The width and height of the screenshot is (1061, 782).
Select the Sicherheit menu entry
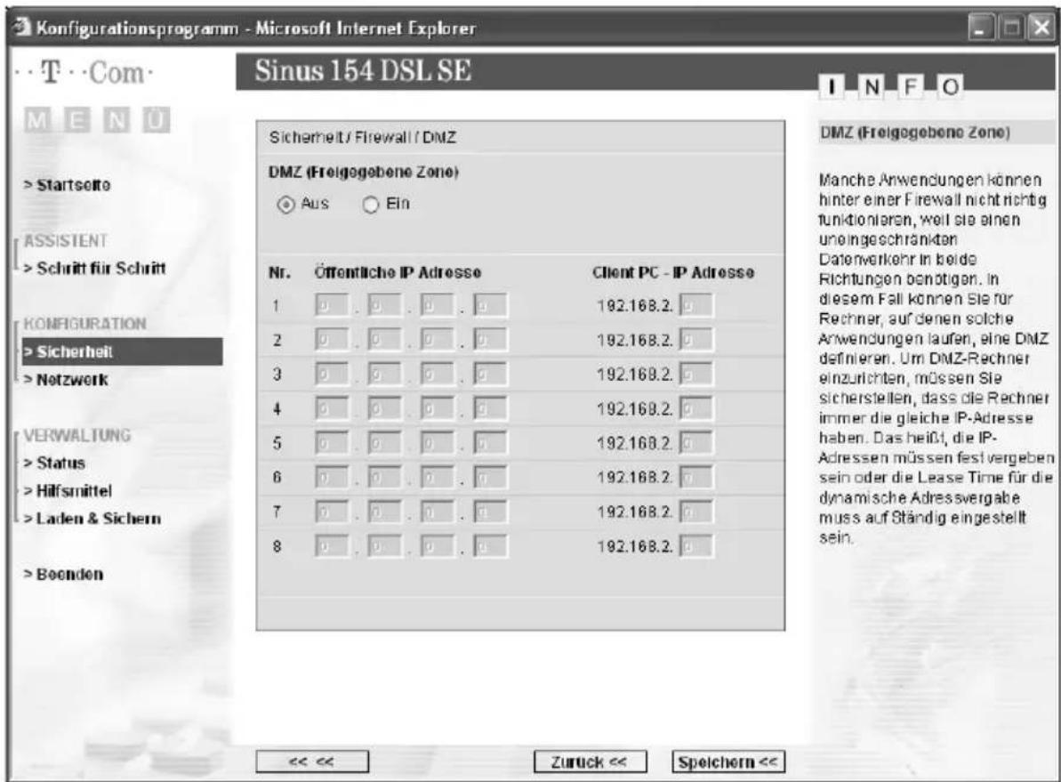122,351
